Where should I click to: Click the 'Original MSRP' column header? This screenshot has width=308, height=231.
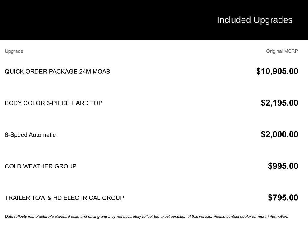click(x=282, y=51)
